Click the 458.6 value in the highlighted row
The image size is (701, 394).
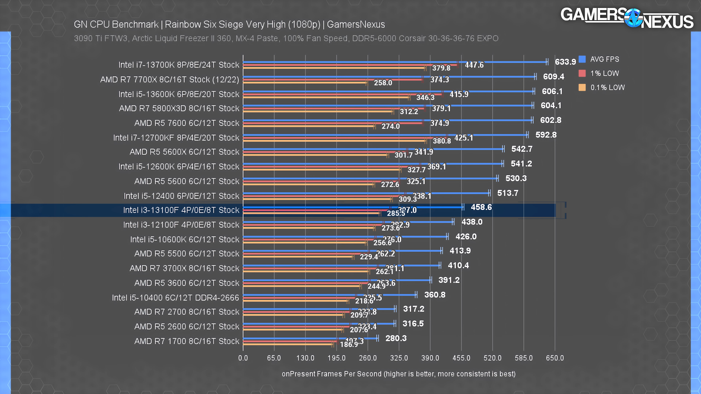[x=481, y=207]
